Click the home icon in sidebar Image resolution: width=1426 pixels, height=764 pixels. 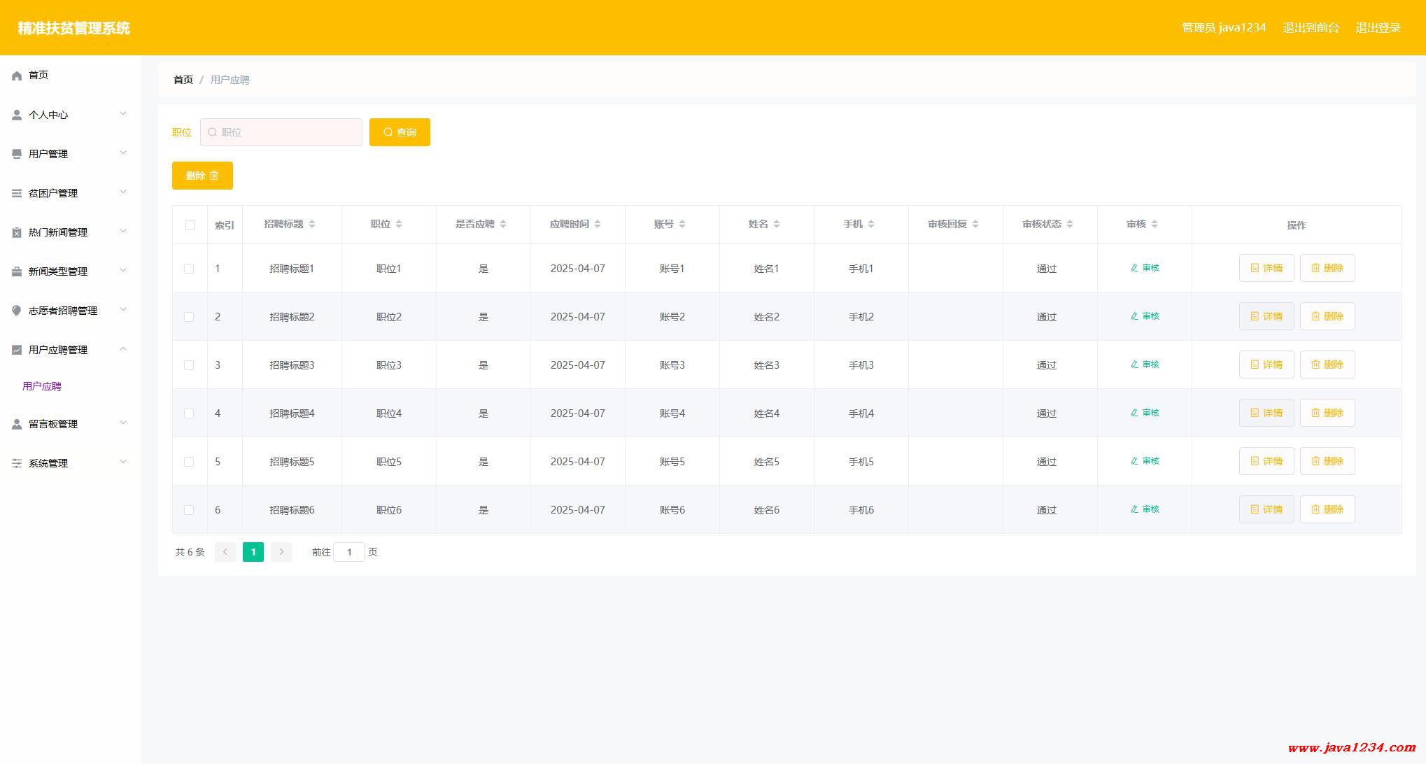pyautogui.click(x=17, y=76)
